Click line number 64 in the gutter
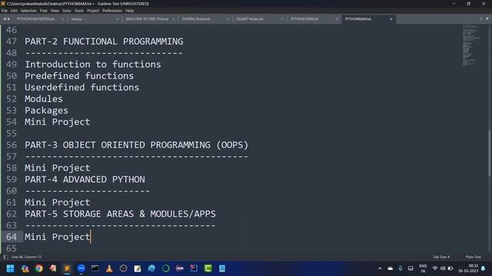Screen dimensions: 492x276 point(12,237)
